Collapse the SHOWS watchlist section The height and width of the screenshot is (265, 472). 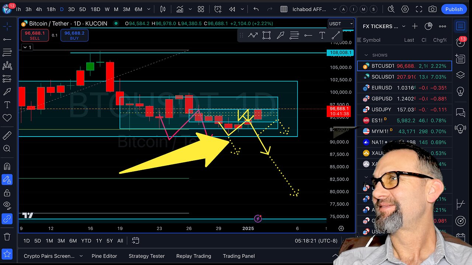[x=366, y=55]
